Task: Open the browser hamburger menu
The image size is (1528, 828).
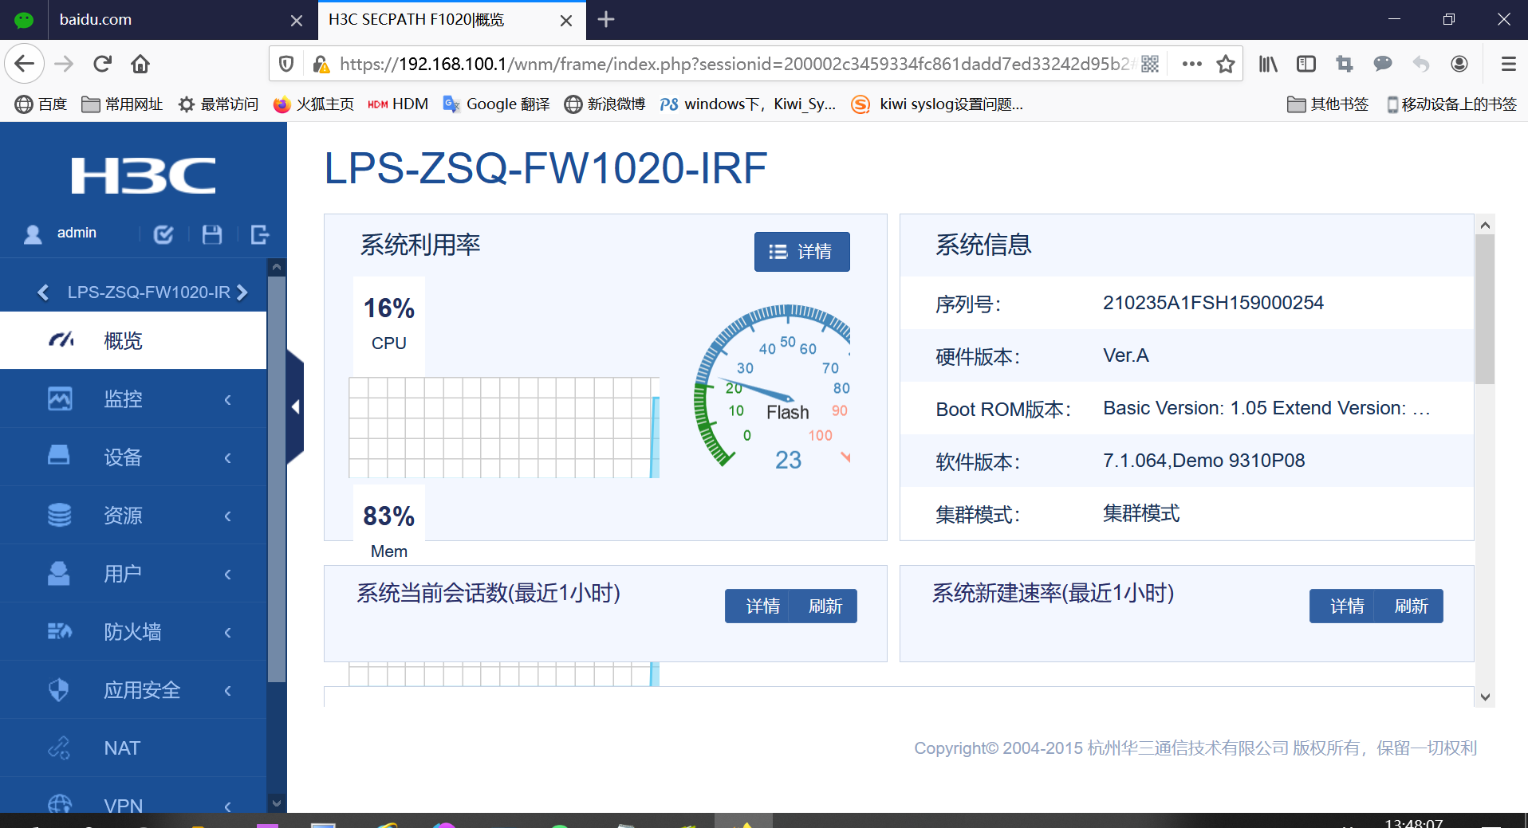Action: point(1508,64)
